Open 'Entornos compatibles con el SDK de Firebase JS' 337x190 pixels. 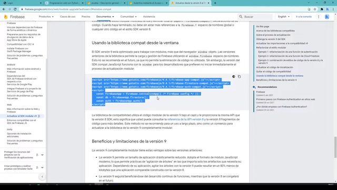tap(21, 122)
